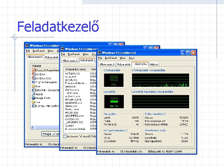This screenshot has height=168, width=224.
Task: Select the 'Asztal' task row
Action: point(45,94)
